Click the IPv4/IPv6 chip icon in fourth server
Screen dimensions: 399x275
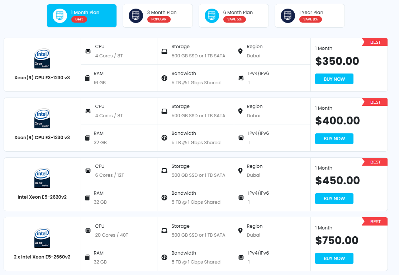[241, 257]
